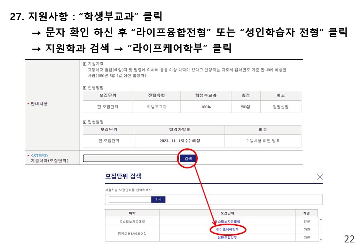Click the 전형유형 column header
This screenshot has height=250, width=362.
click(x=157, y=95)
